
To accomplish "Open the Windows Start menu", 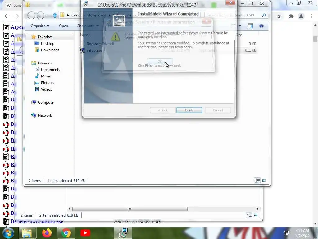I will [x=8, y=233].
